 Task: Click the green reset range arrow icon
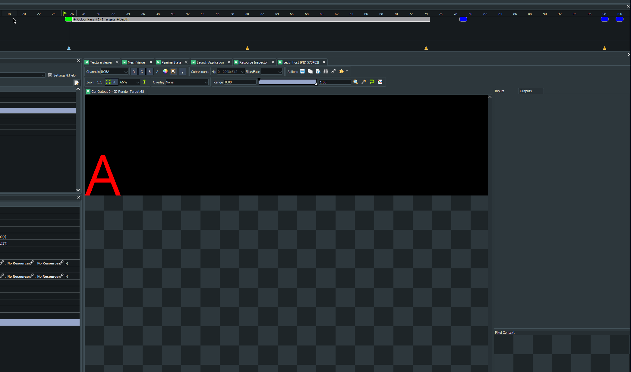(372, 82)
